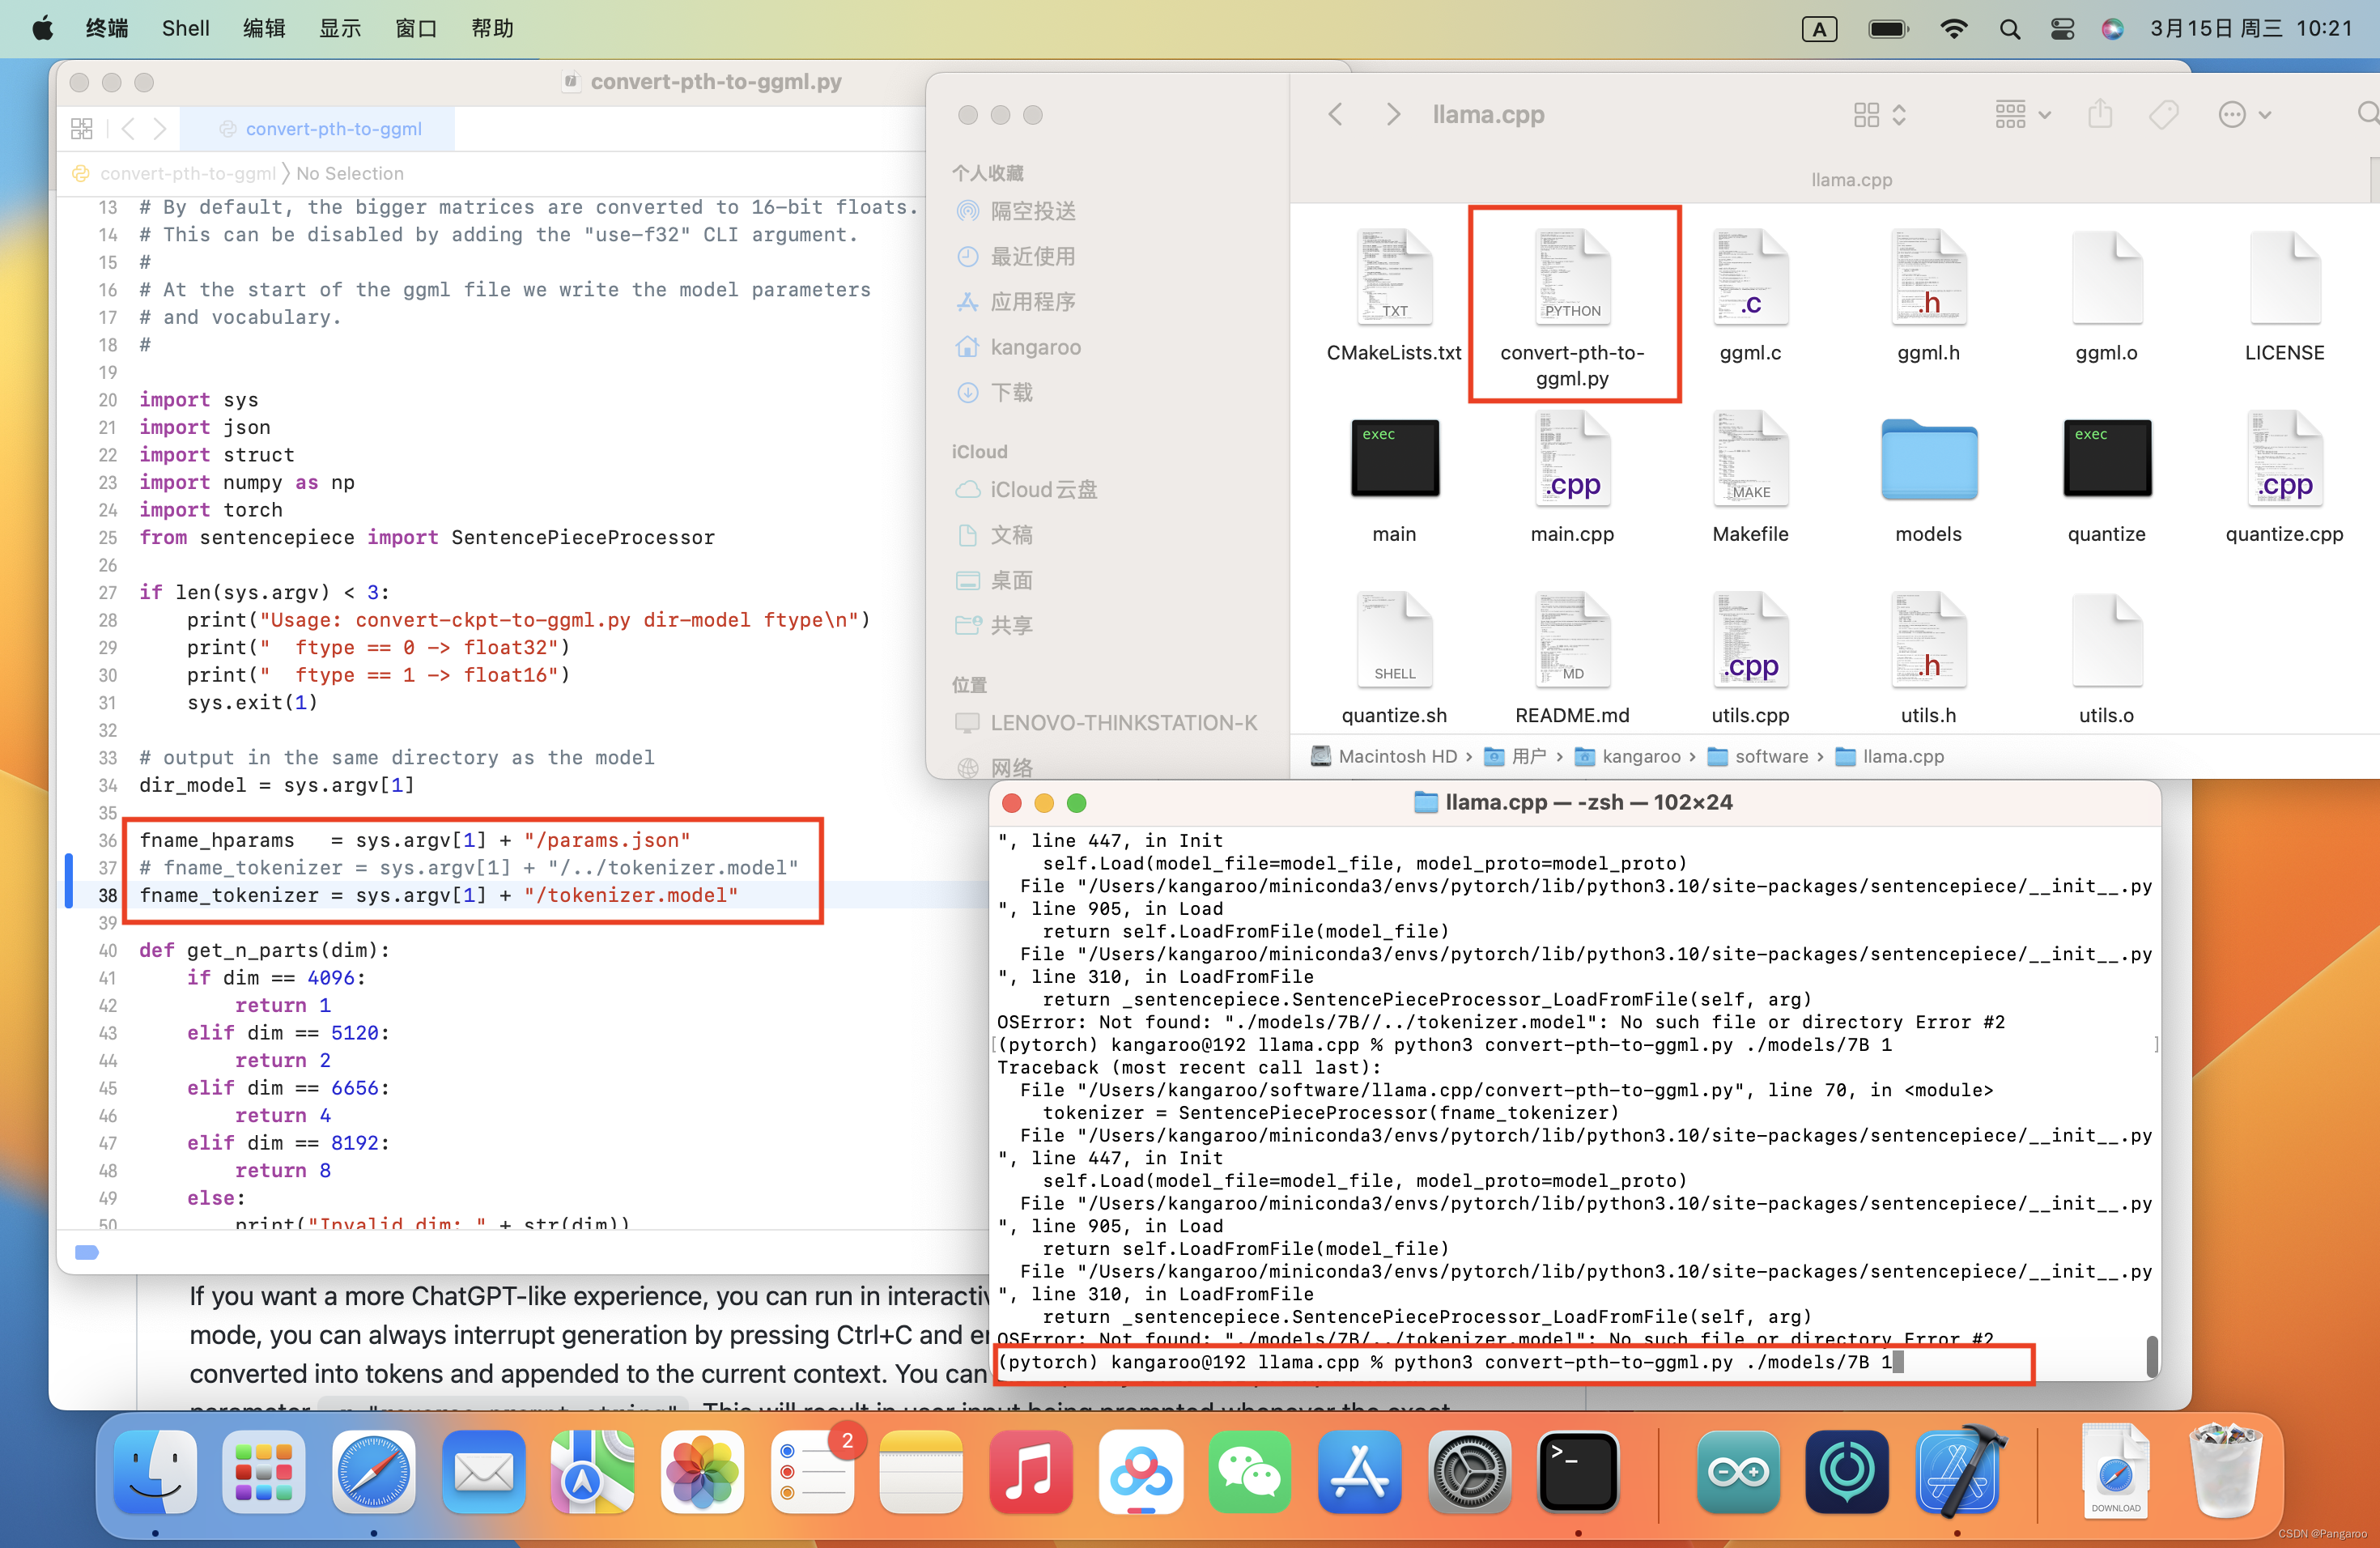Switch Finder view mode with the icon view control
The image size is (2380, 1548).
tap(1879, 114)
